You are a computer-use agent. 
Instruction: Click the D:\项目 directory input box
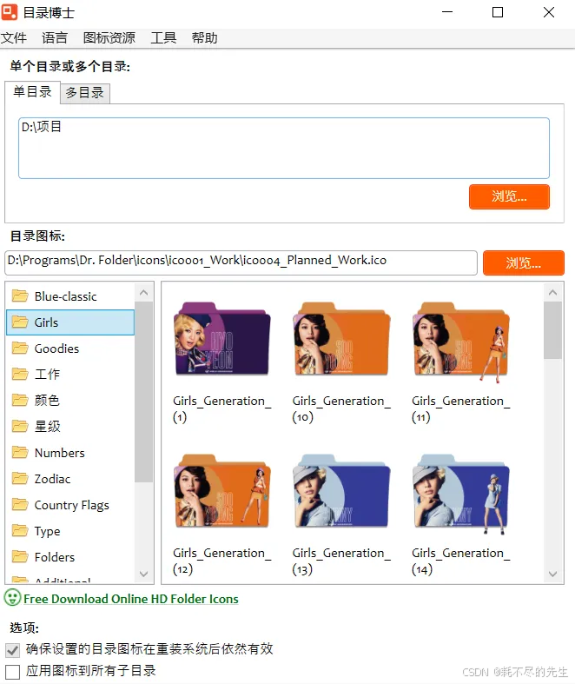284,148
